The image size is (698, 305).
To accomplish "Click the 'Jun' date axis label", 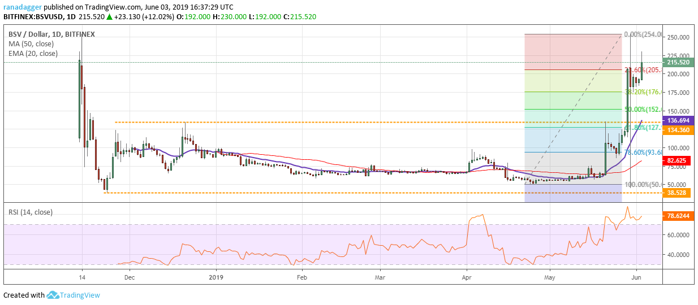I will point(636,277).
